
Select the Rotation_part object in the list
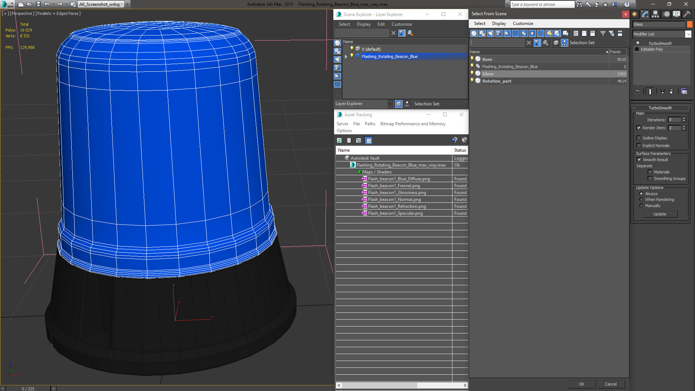tap(497, 81)
